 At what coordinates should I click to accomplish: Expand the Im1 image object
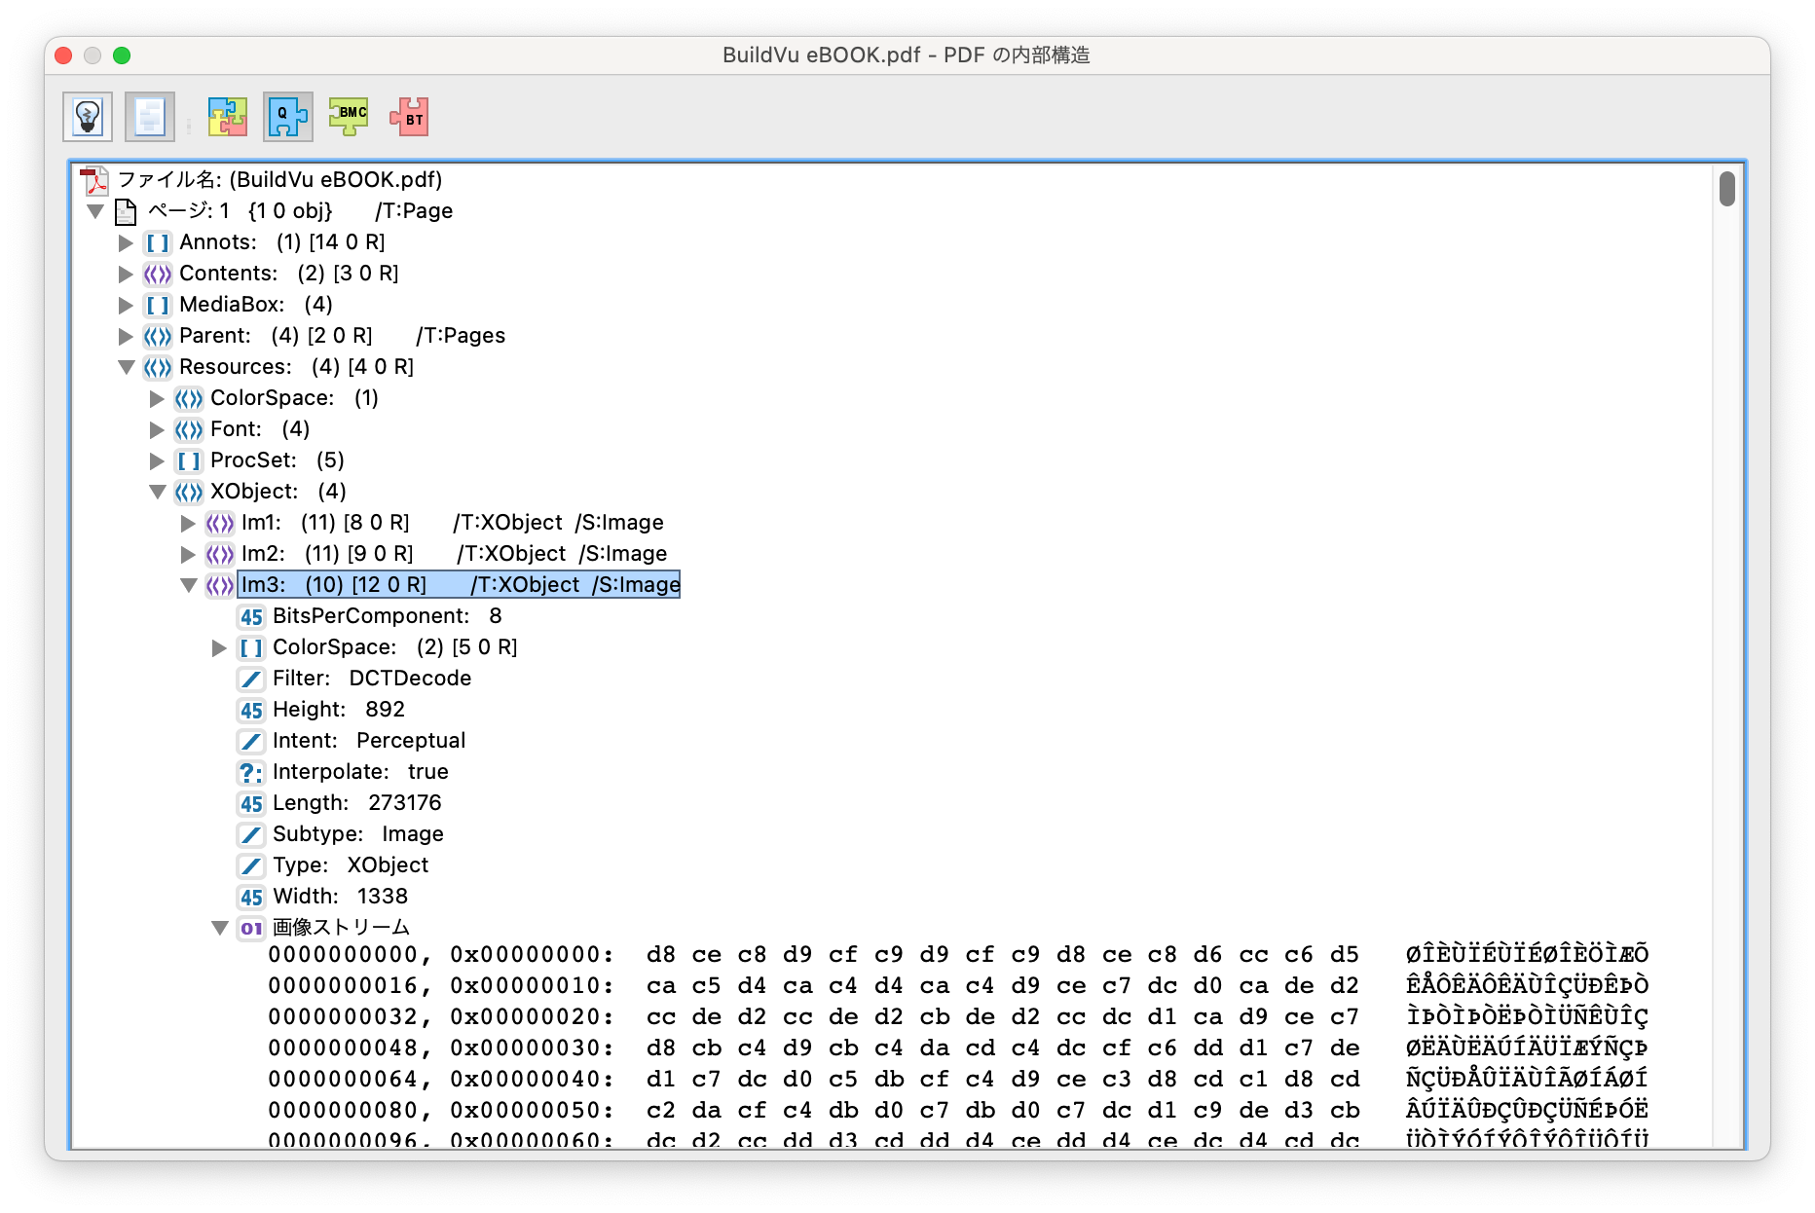point(188,523)
